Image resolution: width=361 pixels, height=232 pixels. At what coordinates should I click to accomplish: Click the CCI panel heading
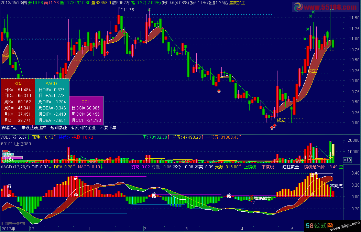point(85,102)
